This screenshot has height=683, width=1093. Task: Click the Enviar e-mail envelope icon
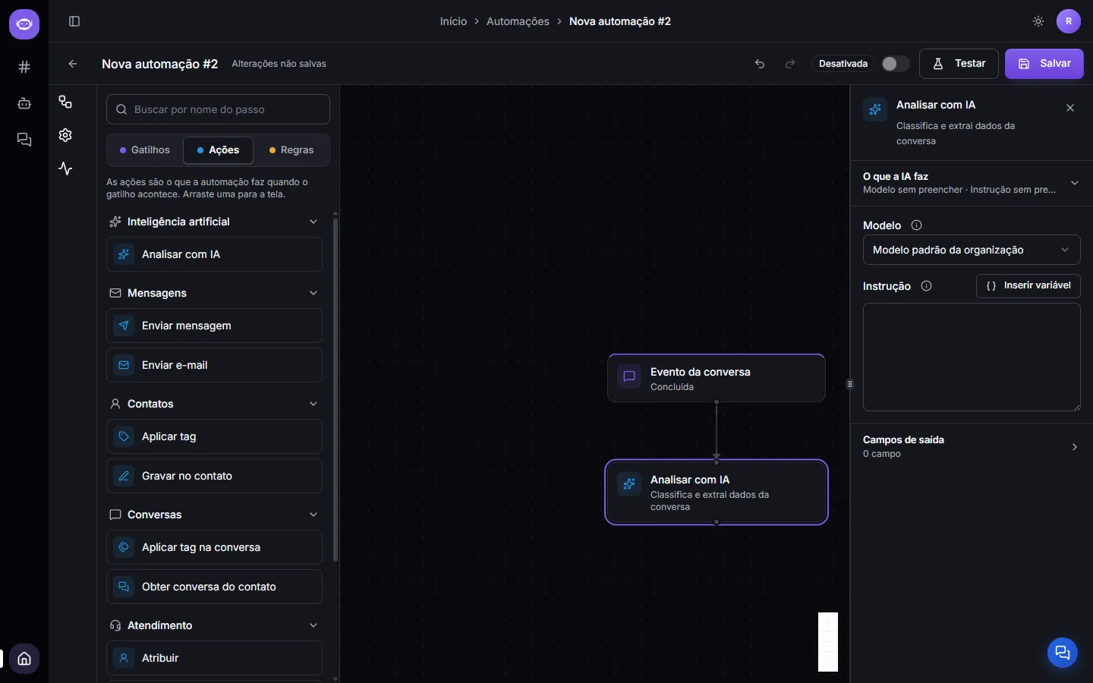click(124, 365)
